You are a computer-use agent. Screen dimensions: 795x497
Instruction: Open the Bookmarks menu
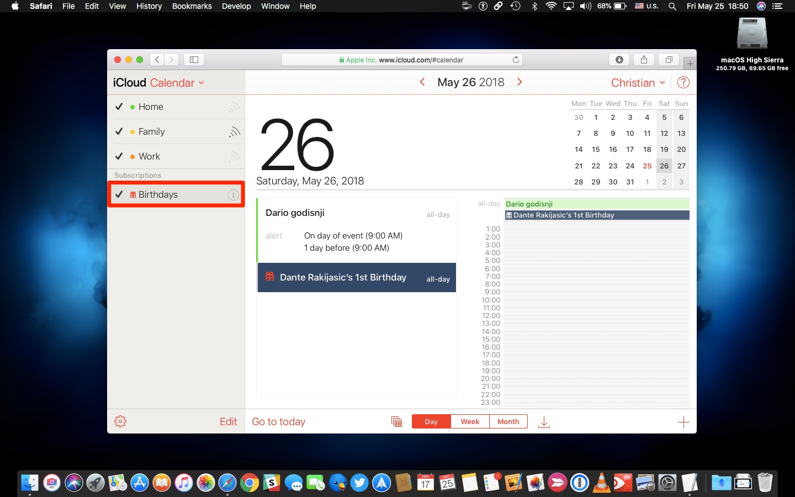(x=192, y=6)
